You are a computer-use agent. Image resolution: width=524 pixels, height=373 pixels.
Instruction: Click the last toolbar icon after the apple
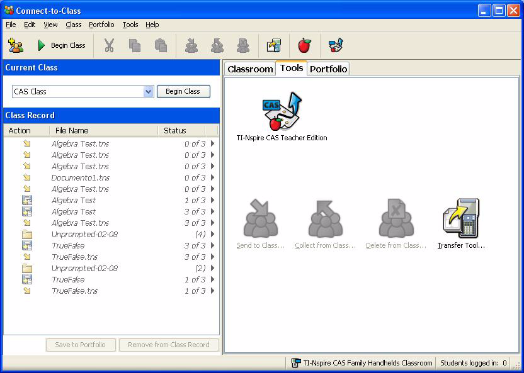pyautogui.click(x=336, y=45)
